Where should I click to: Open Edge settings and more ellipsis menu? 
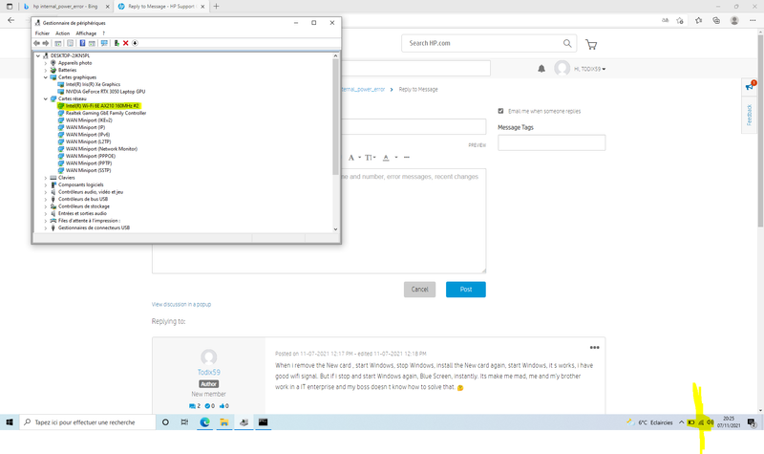[753, 20]
